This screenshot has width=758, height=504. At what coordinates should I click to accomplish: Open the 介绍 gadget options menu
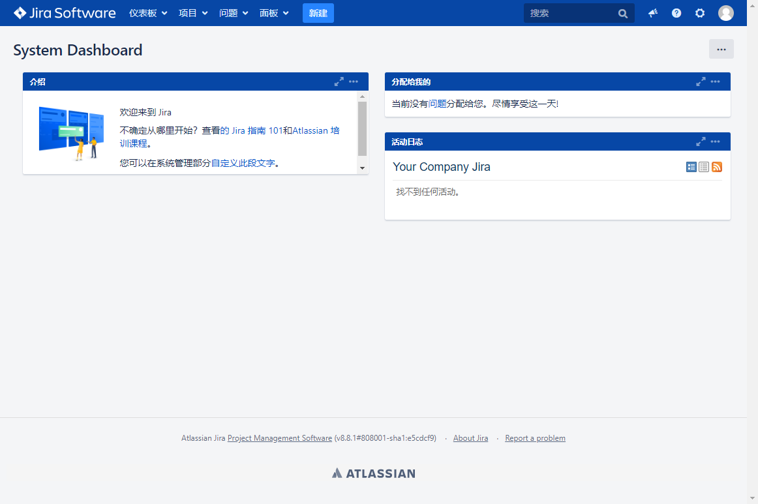pos(354,82)
